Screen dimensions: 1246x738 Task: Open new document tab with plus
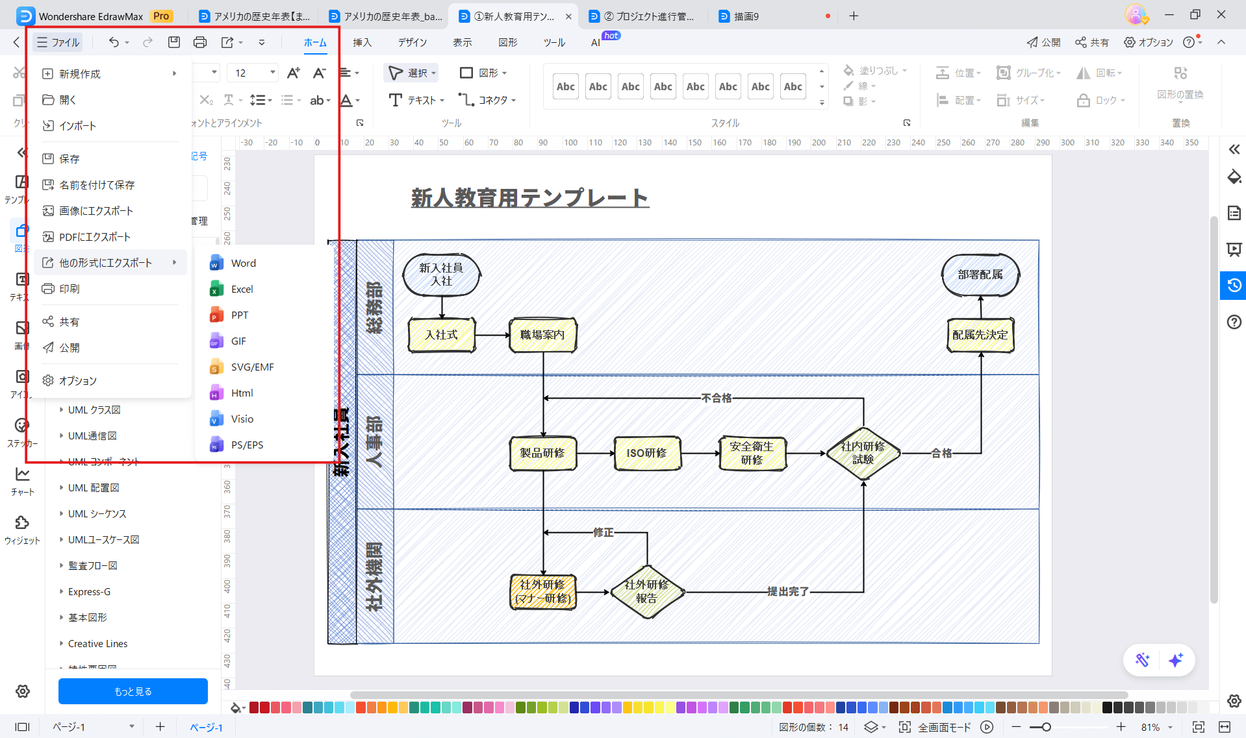tap(854, 16)
